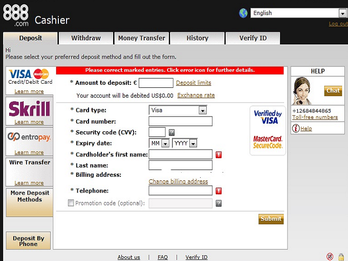
Task: Click the red info Help icon
Action: (296, 128)
